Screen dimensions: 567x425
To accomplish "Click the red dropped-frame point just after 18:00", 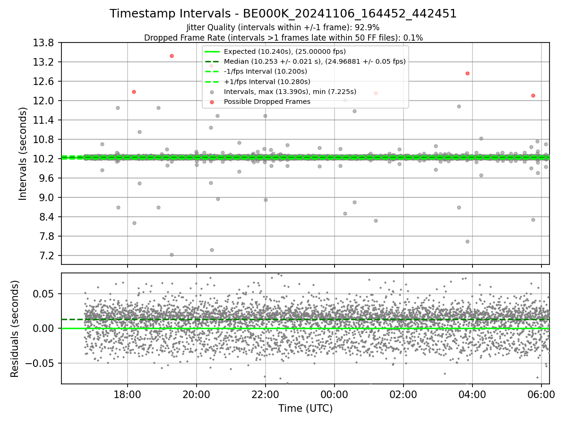I will tap(134, 92).
